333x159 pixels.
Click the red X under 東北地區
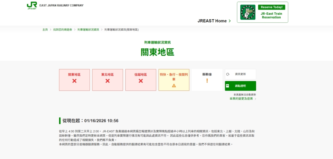pyautogui.click(x=107, y=81)
